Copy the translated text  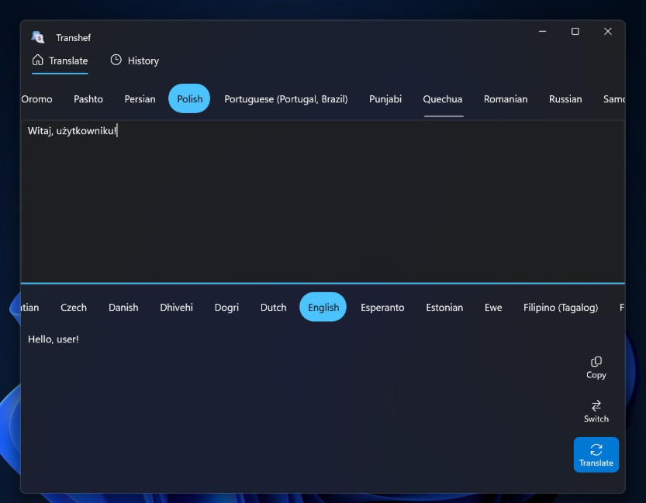pyautogui.click(x=596, y=368)
